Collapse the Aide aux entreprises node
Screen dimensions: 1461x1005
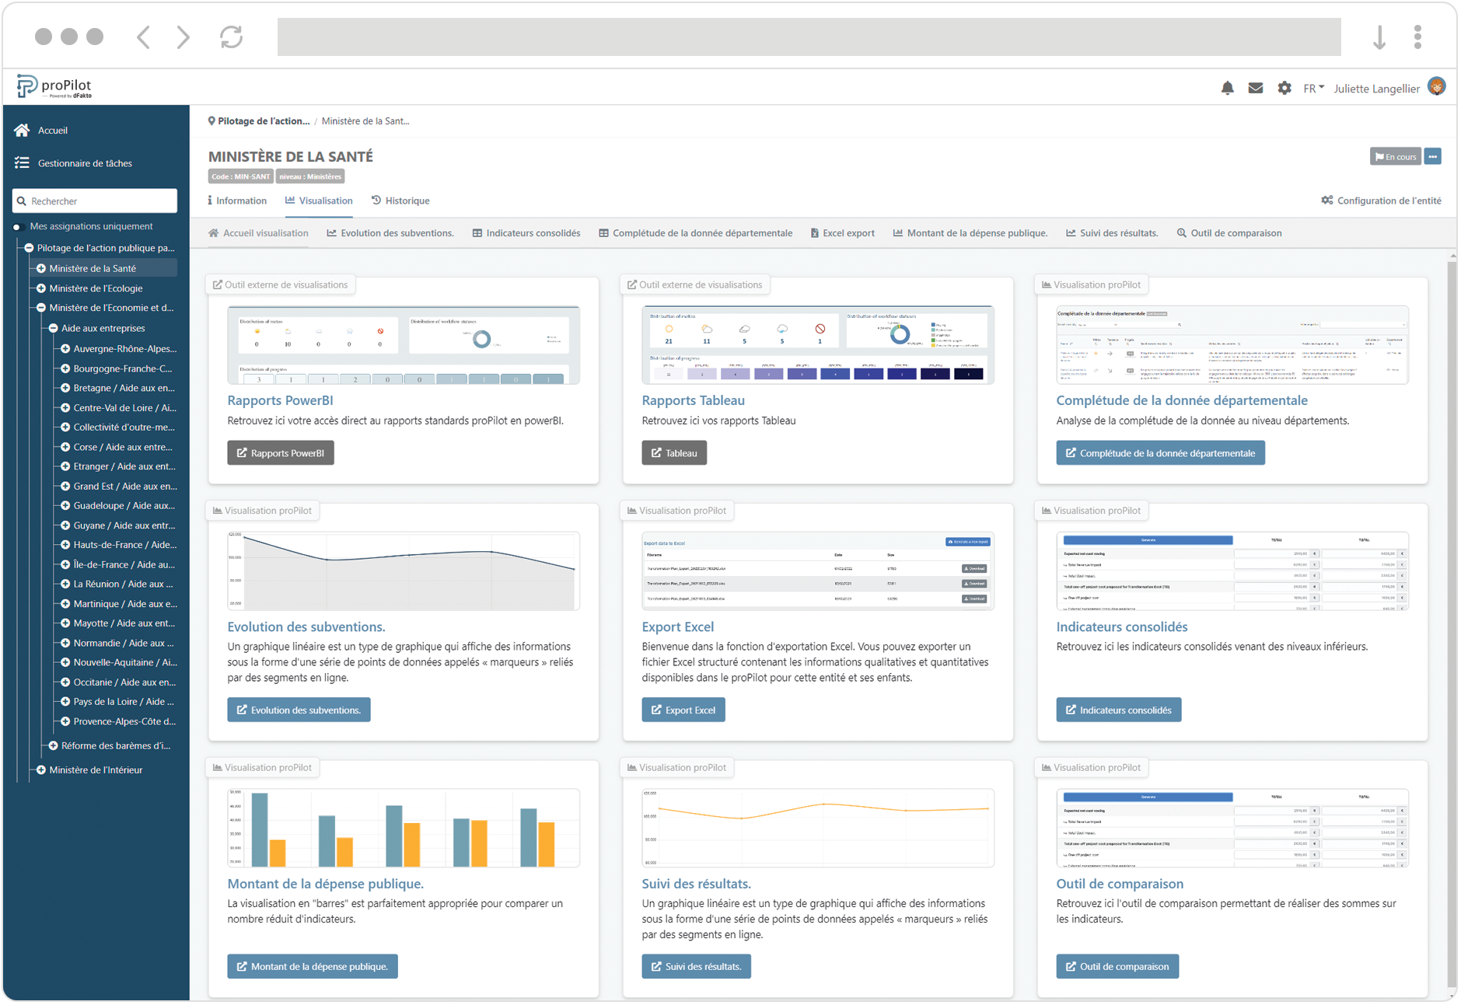coord(54,328)
